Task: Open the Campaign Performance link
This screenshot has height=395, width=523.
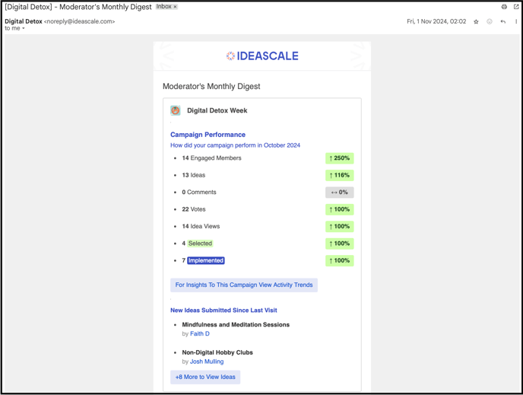Action: coord(208,135)
